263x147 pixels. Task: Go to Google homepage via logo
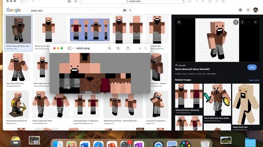click(x=14, y=10)
